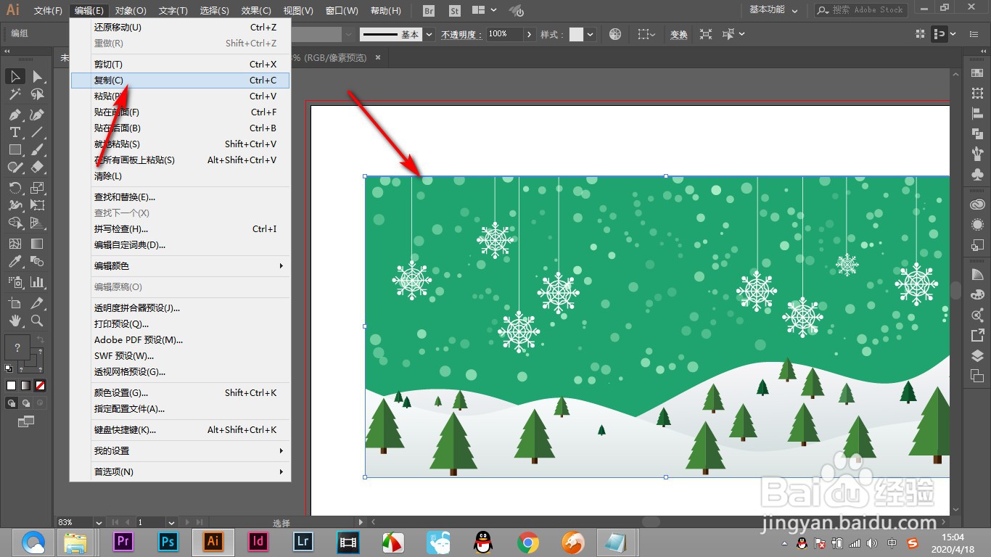Swap fill and stroke colors
The height and width of the screenshot is (557, 991).
point(40,339)
